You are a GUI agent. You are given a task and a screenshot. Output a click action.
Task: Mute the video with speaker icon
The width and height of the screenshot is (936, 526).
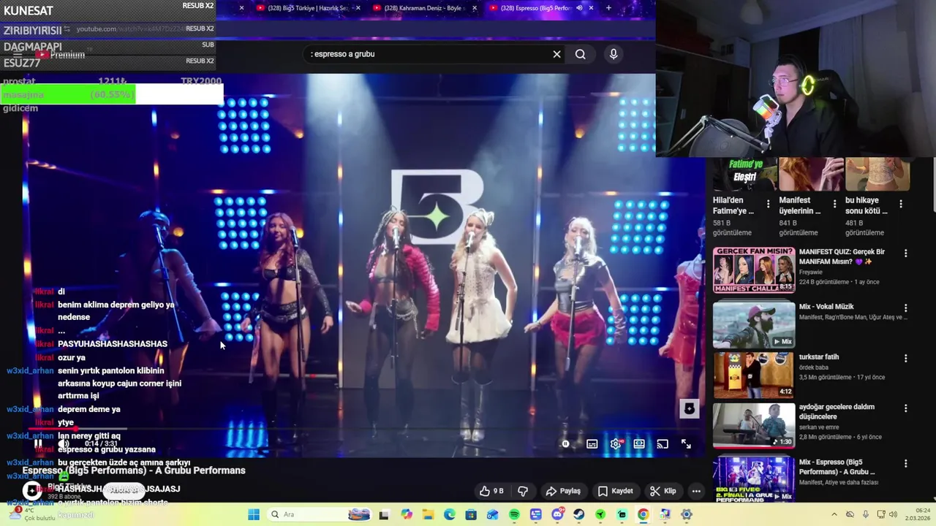(x=64, y=443)
